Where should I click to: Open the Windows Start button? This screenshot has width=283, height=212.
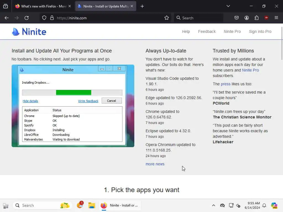coord(6,205)
